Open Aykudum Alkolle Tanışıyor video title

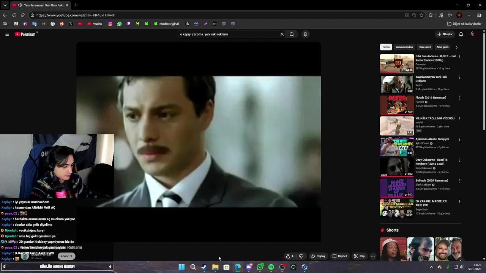point(432,139)
